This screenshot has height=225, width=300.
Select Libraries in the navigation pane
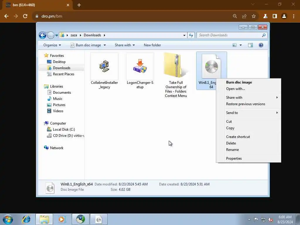pos(56,86)
